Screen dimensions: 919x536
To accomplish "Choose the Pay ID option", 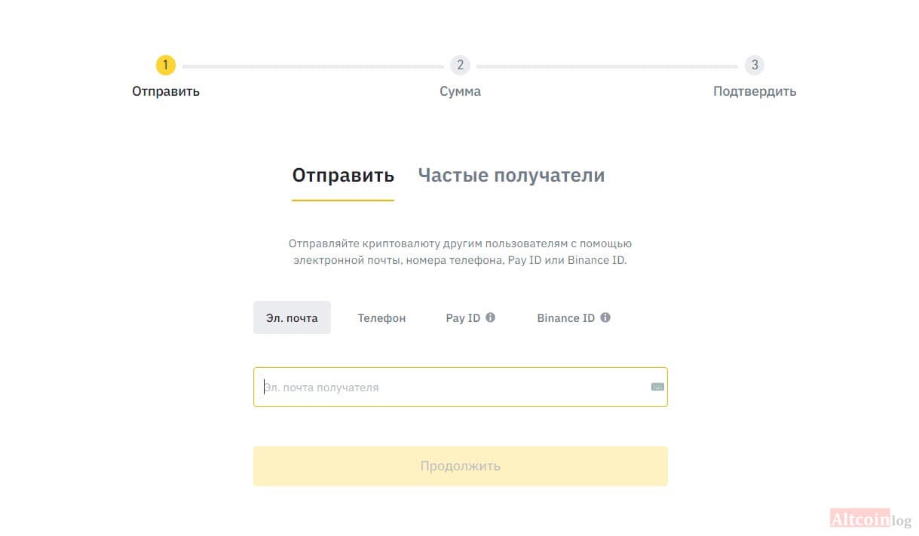I will (x=463, y=317).
